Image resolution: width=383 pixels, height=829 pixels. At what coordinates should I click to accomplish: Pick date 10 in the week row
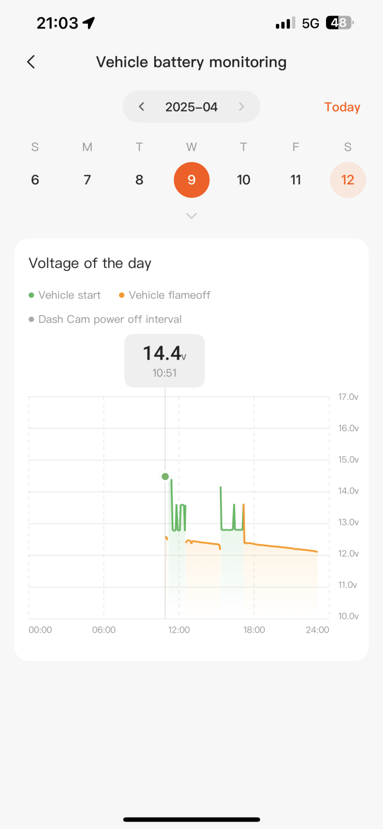coord(244,180)
